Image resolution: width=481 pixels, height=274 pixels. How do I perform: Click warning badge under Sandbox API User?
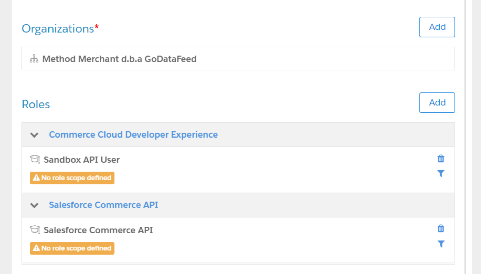pyautogui.click(x=72, y=178)
